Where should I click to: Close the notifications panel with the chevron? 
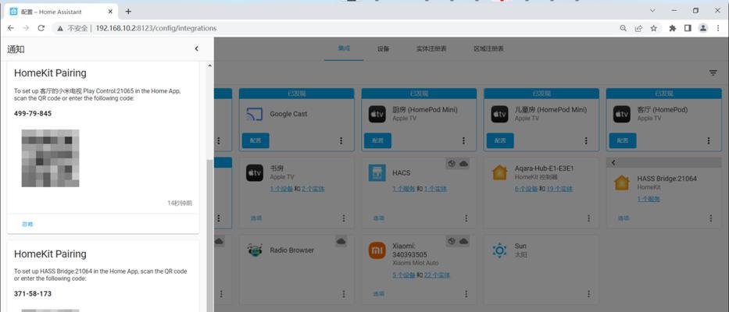[x=197, y=48]
